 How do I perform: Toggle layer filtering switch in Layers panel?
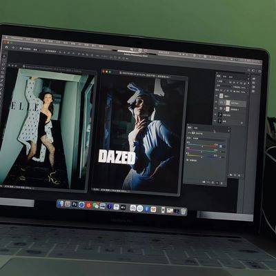tap(248, 83)
